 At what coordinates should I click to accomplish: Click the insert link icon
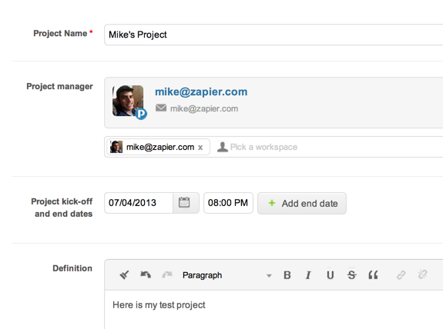tap(401, 275)
